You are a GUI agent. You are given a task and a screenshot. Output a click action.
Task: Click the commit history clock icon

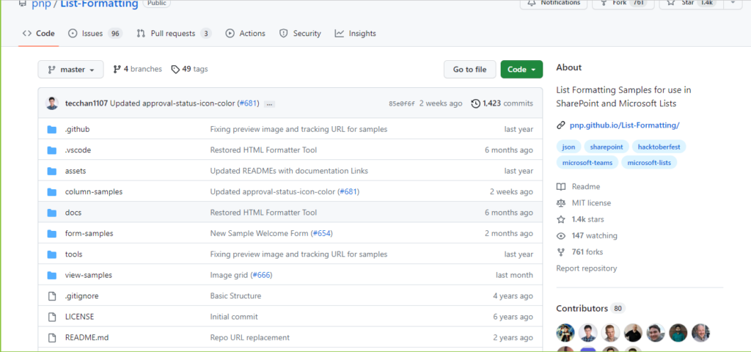click(x=475, y=103)
